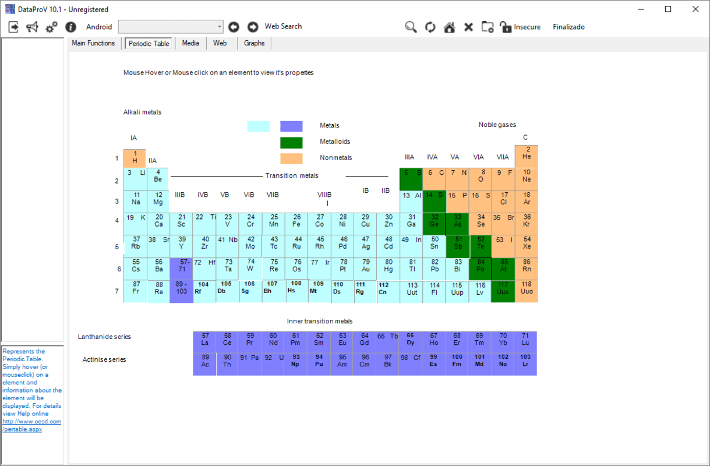
Task: Open the Main Functions tab
Action: (93, 43)
